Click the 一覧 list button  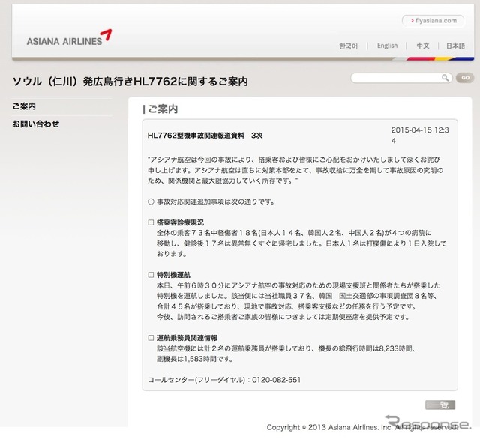click(x=440, y=405)
